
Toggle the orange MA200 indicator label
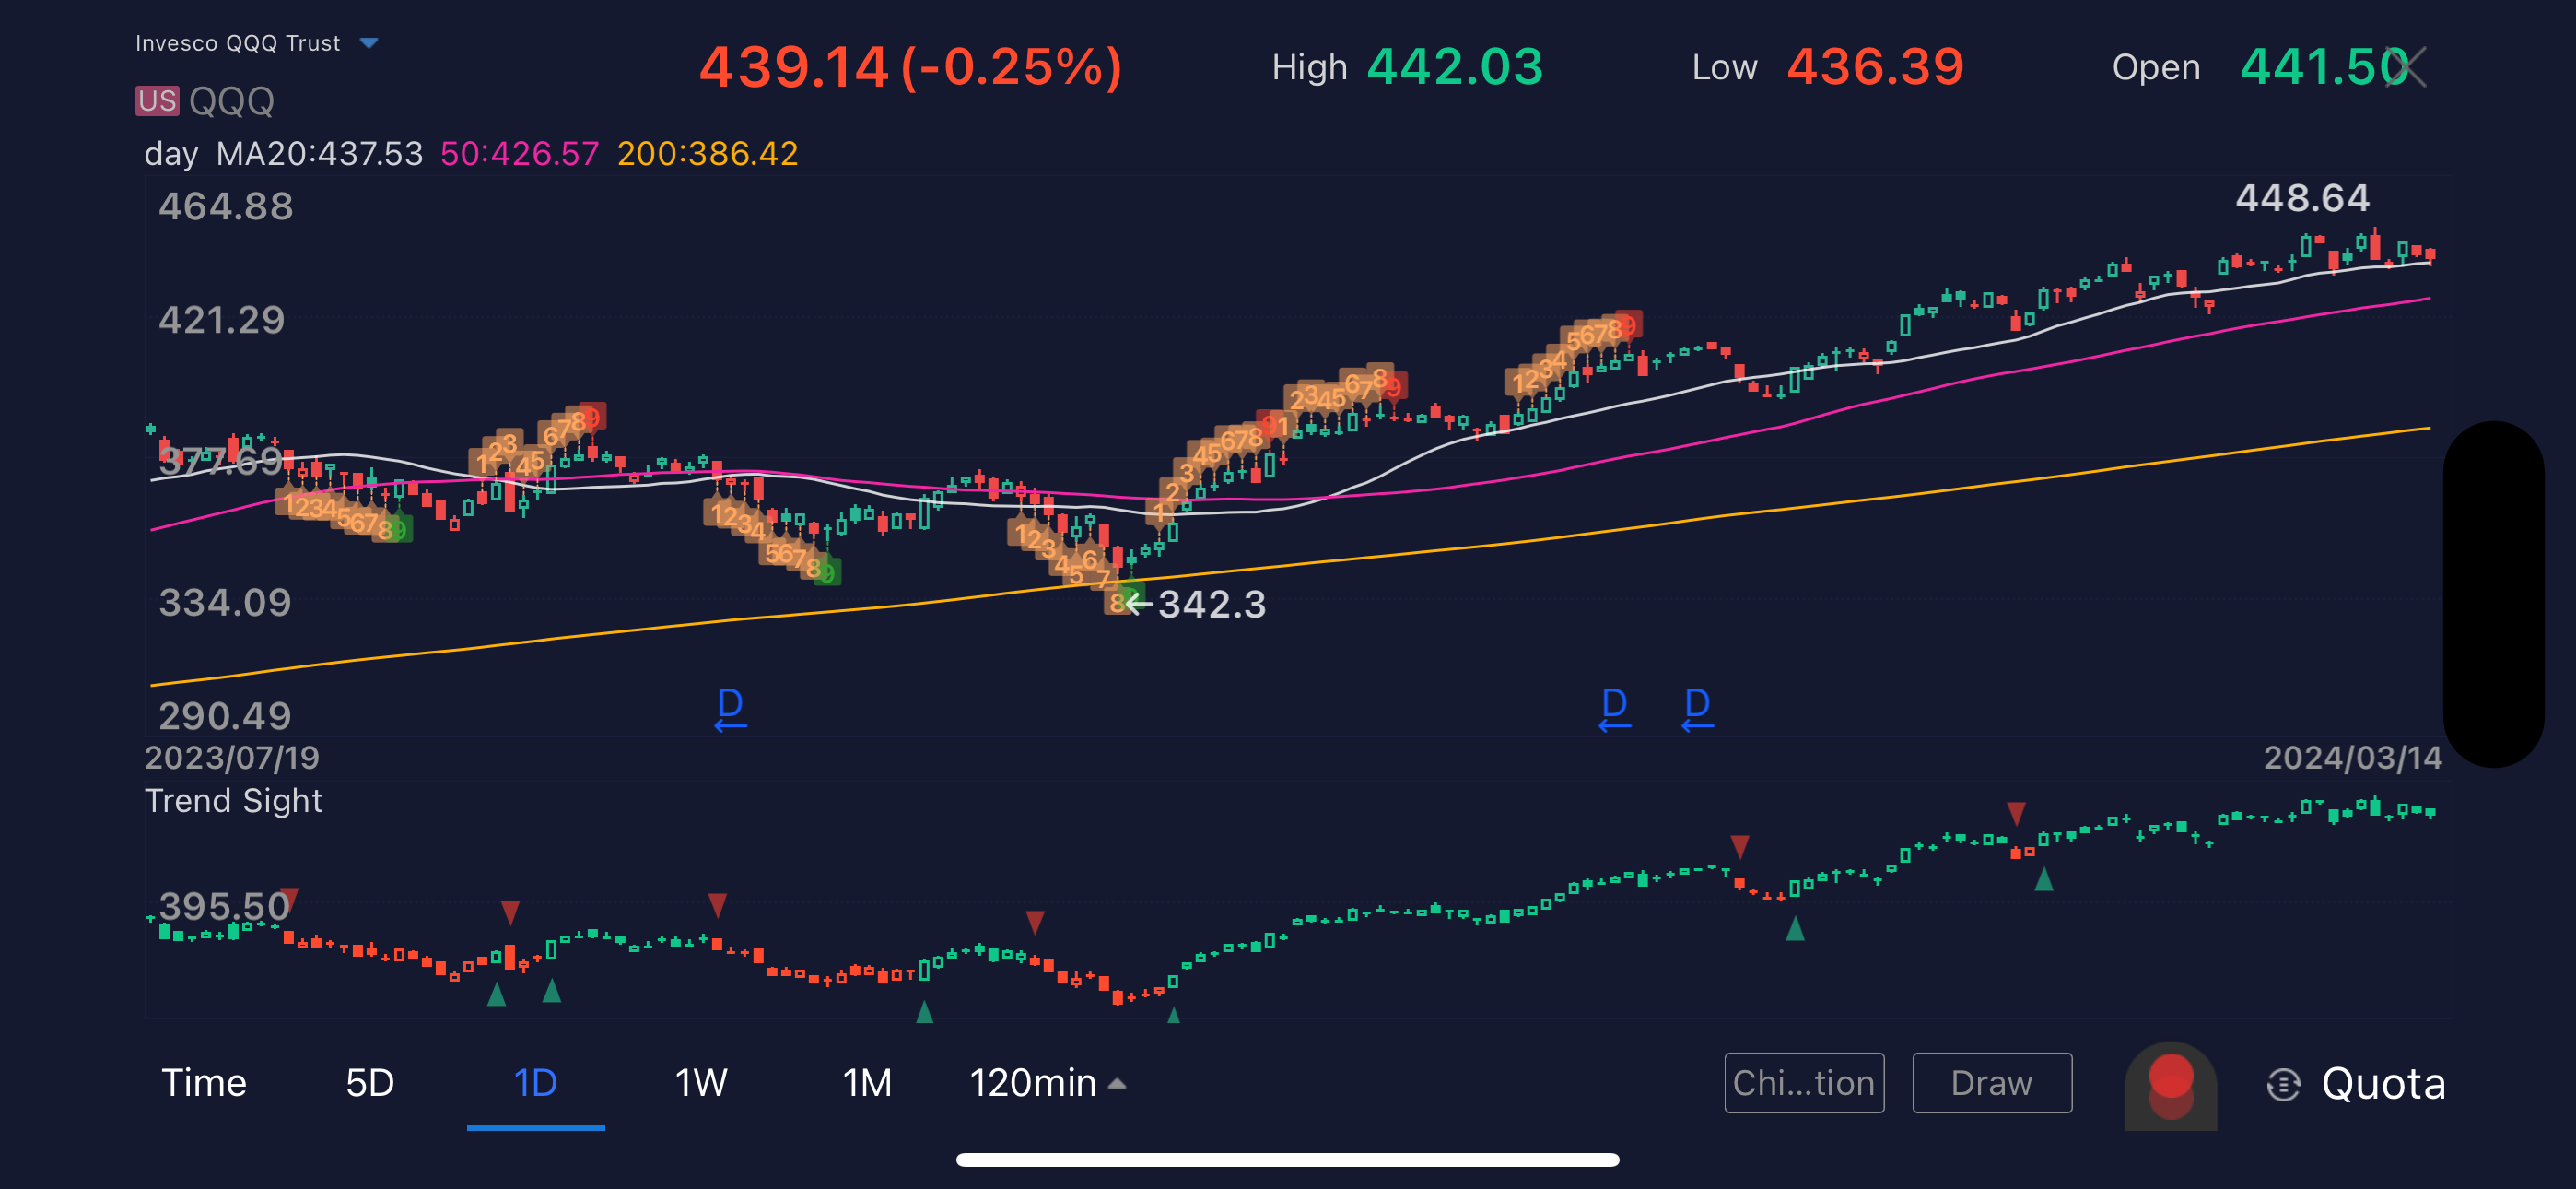point(707,153)
